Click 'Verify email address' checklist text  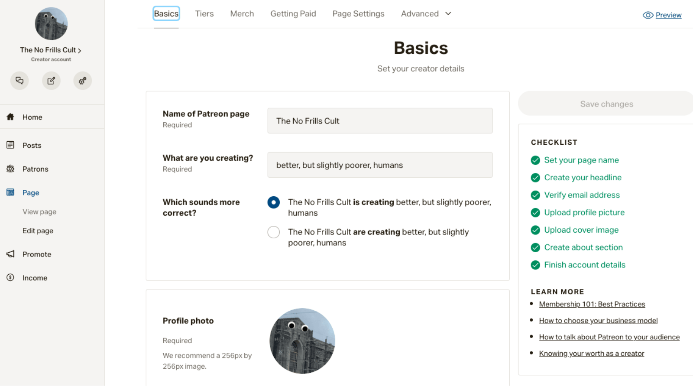click(582, 195)
